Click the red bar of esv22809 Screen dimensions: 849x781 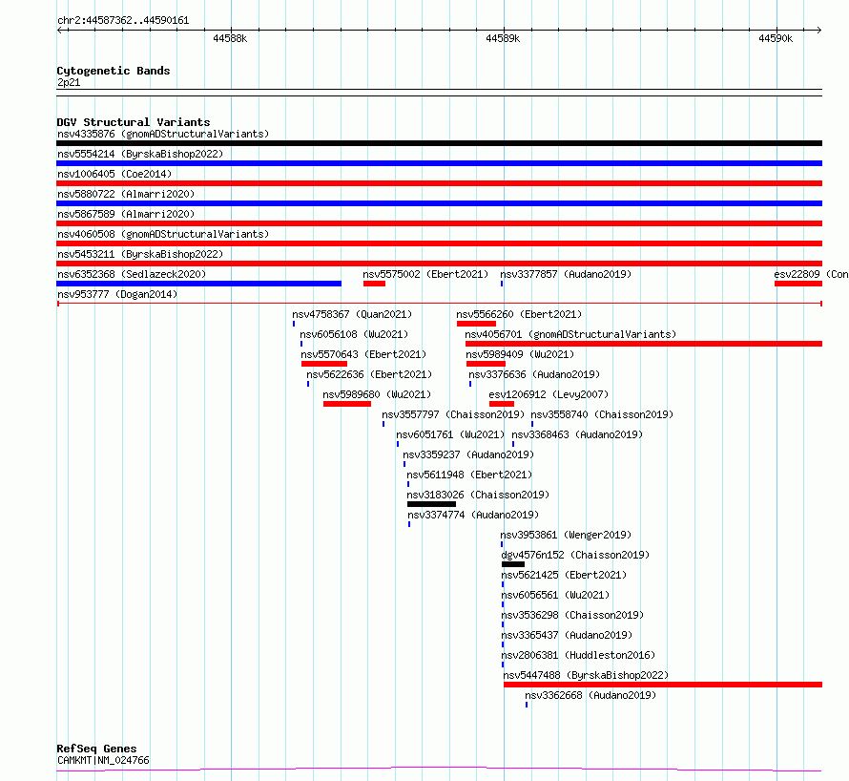click(x=798, y=284)
